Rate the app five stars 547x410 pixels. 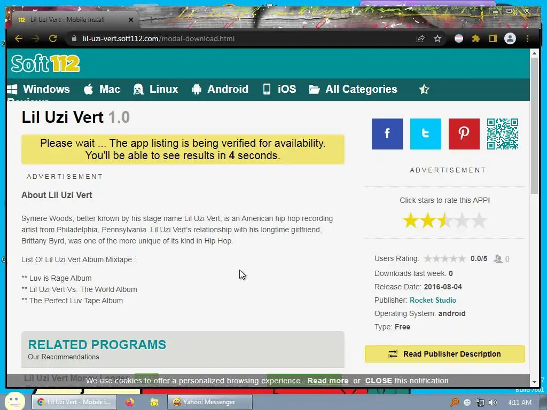(x=479, y=220)
